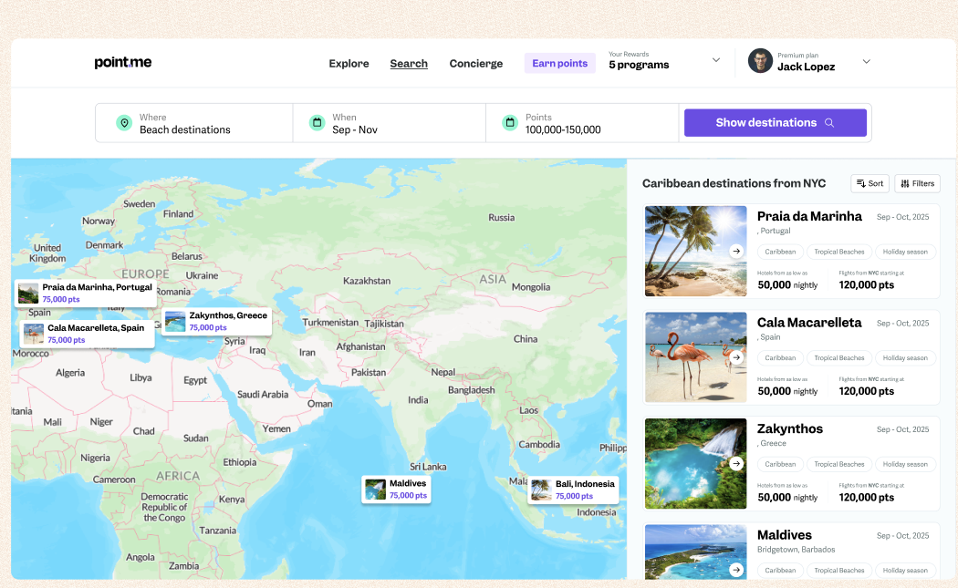The width and height of the screenshot is (958, 588).
Task: Select Cala Macarelleta, Spain map marker
Action: click(88, 334)
